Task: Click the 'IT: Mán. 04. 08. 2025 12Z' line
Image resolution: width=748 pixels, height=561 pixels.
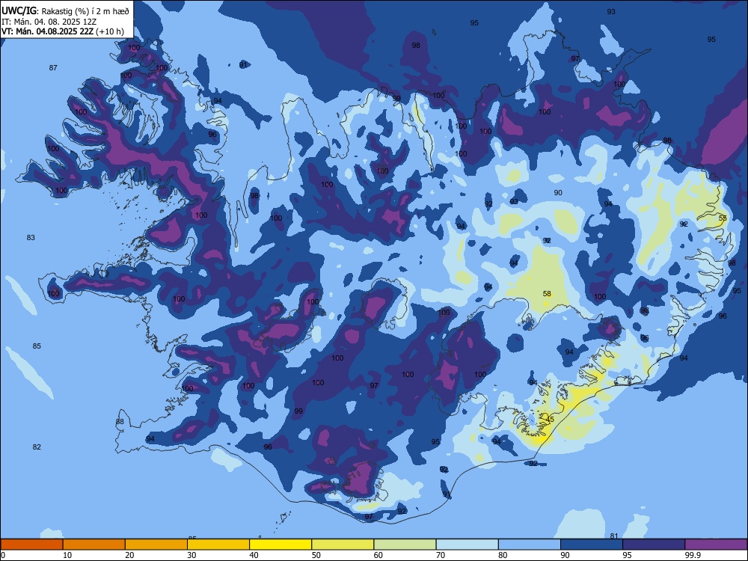Action: [49, 22]
